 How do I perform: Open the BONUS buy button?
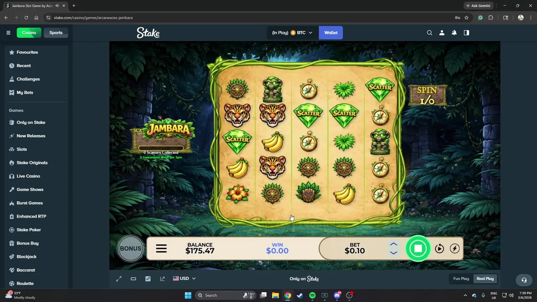pyautogui.click(x=130, y=248)
